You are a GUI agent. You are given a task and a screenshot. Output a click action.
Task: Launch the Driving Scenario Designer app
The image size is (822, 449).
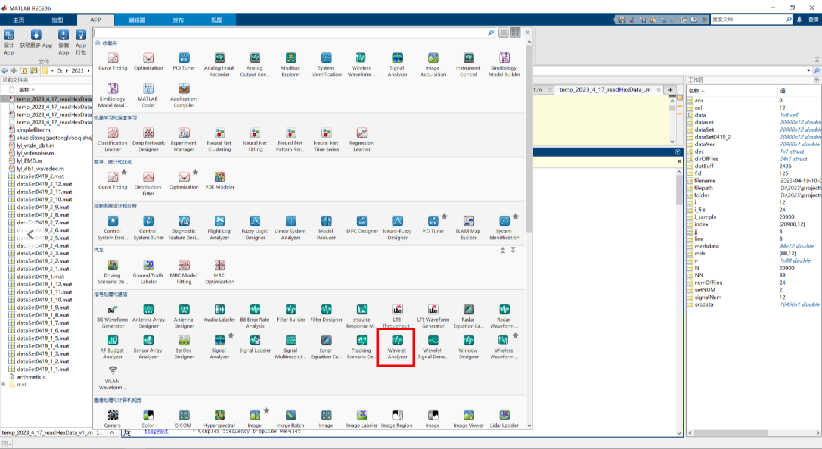tap(113, 272)
